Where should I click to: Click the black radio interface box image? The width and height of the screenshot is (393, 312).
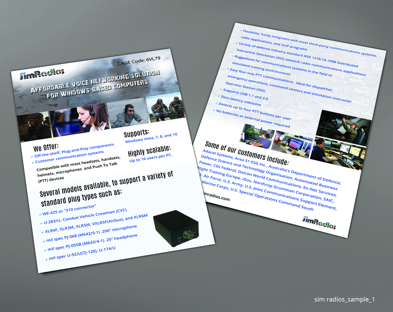tap(176, 228)
